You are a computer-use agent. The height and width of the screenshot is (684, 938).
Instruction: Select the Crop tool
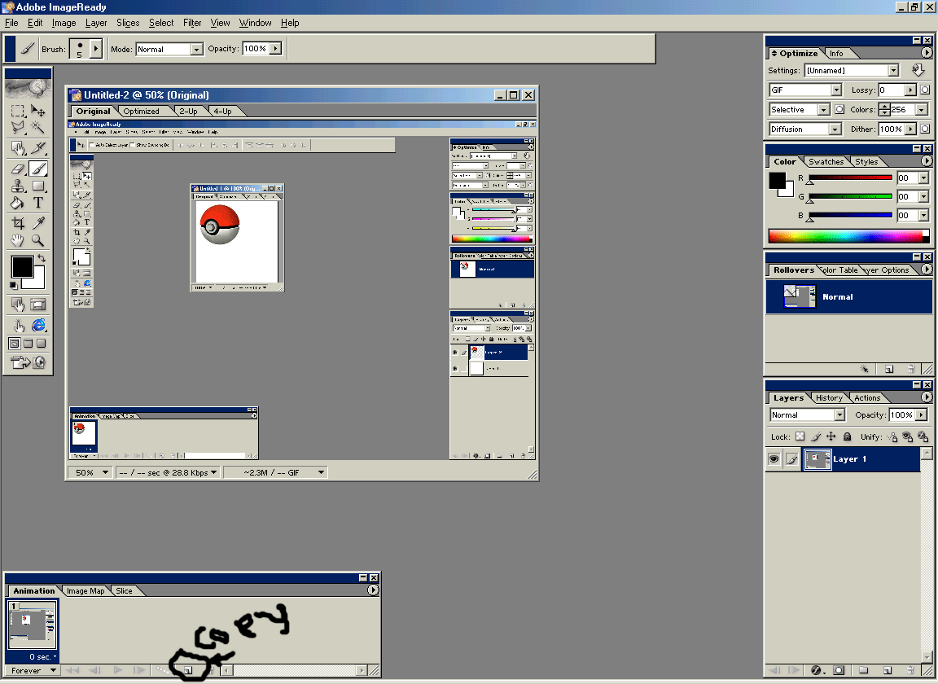point(18,223)
